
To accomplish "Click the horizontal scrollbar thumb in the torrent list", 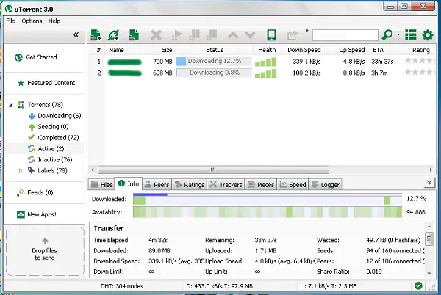I will point(213,170).
